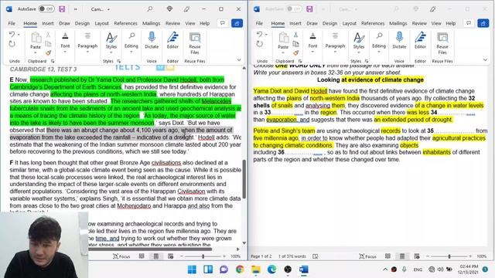Open Comments pane in right Word window
This screenshot has width=495, height=278.
(x=469, y=23)
